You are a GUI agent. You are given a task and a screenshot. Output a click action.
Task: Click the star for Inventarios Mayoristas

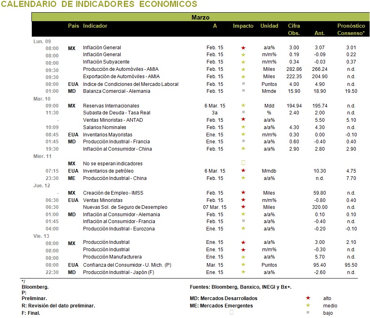(x=243, y=134)
